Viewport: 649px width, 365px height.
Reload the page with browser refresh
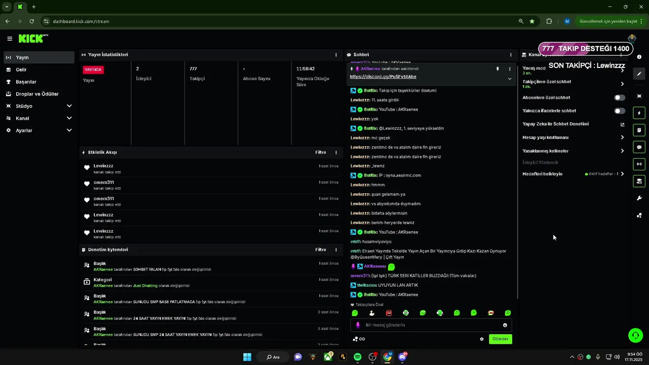(32, 21)
